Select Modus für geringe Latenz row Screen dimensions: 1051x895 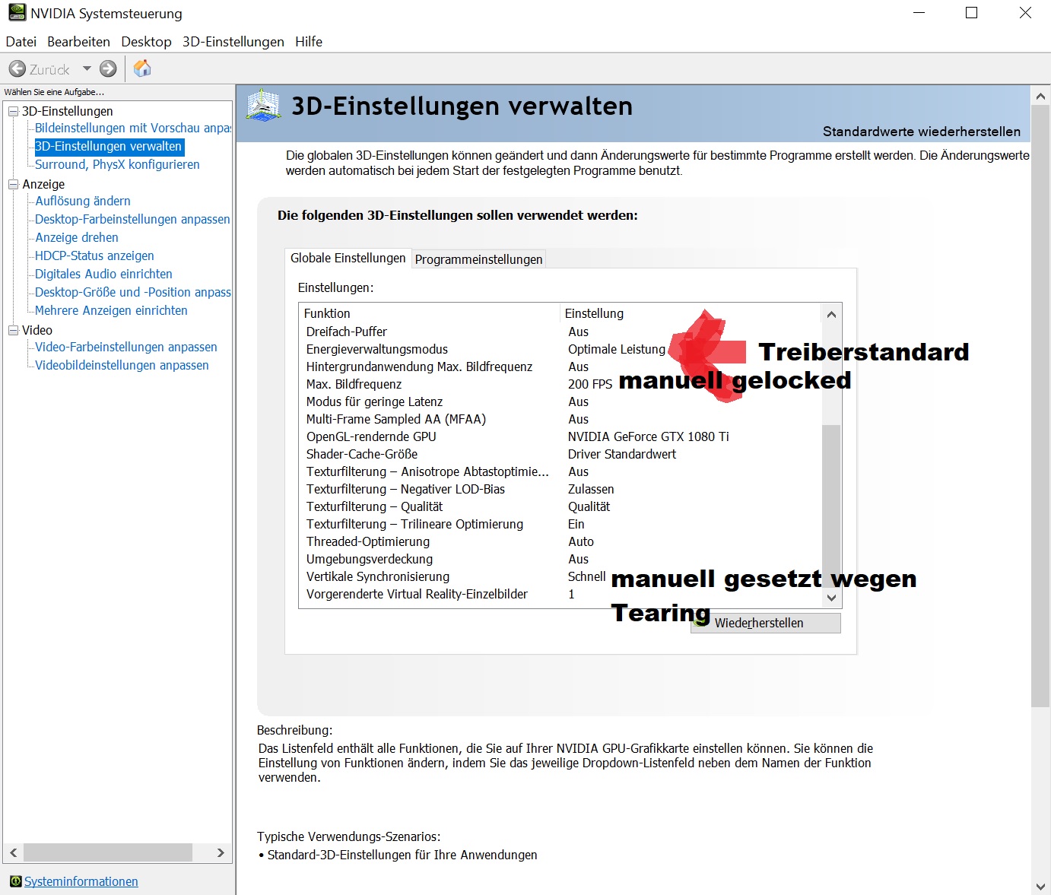tap(561, 402)
